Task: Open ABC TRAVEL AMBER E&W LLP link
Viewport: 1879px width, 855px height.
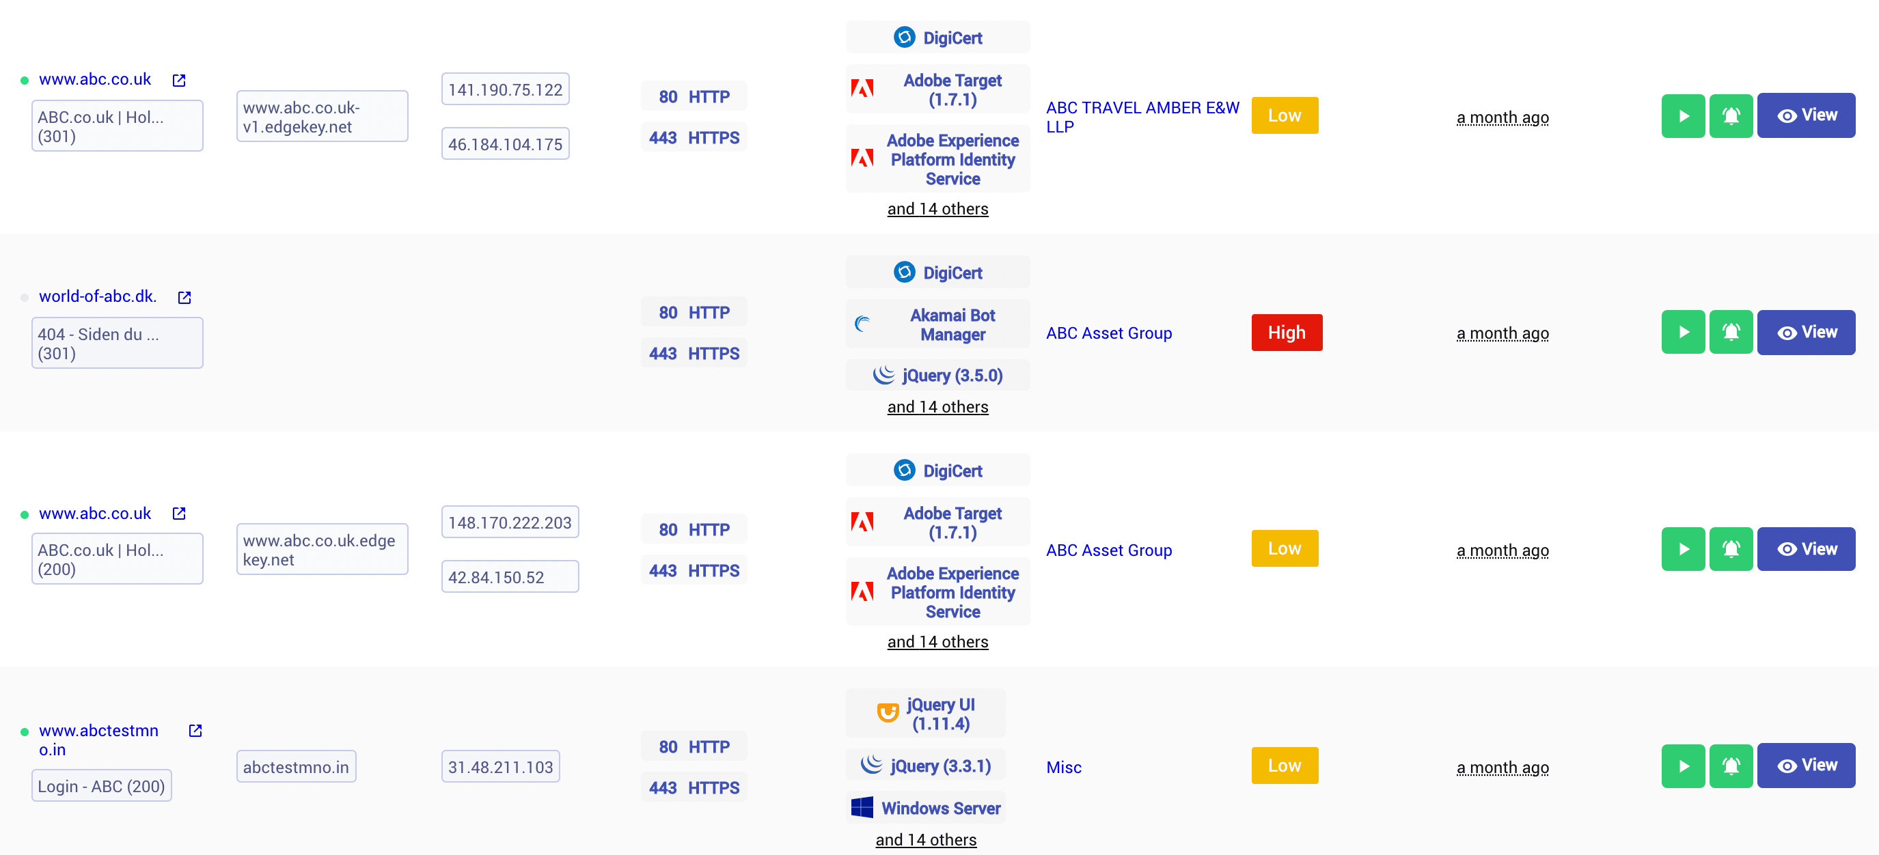Action: [x=1142, y=117]
